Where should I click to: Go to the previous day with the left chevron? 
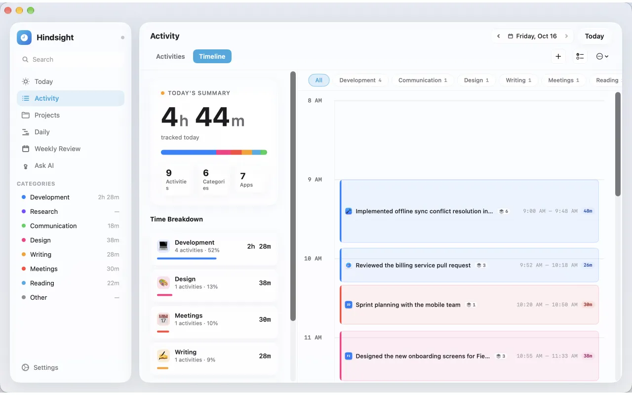coord(499,36)
